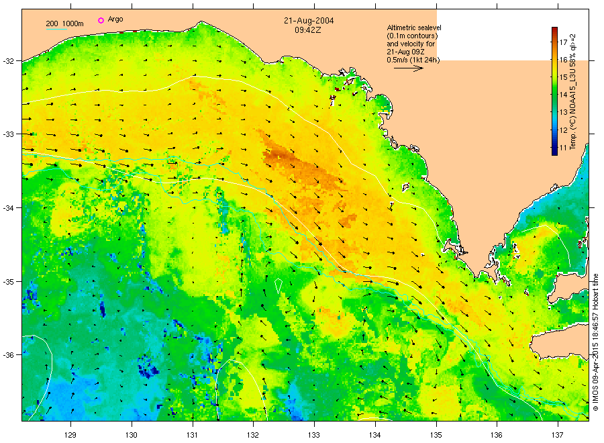This screenshot has height=443, width=604.
Task: Click the cyan depth contour legend line
Action: coord(56,29)
